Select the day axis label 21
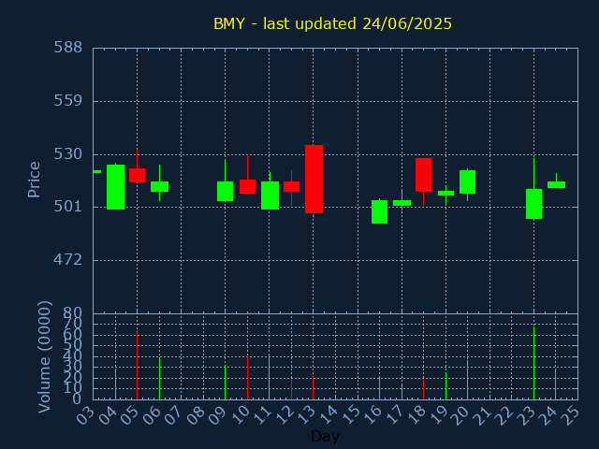This screenshot has width=599, height=449. (x=483, y=415)
